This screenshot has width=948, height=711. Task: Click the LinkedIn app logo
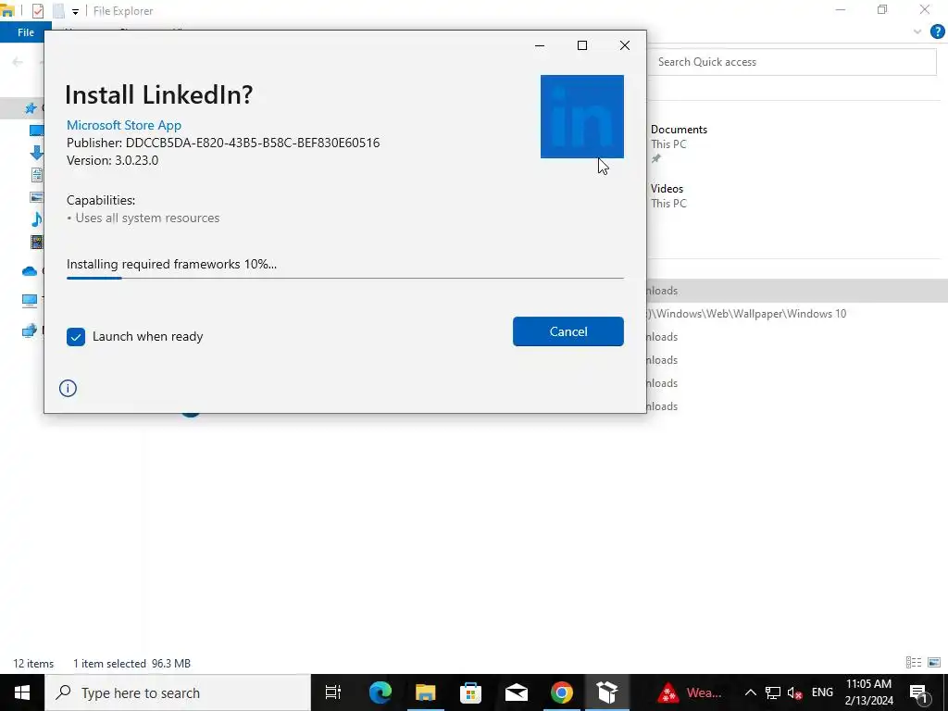coord(581,117)
